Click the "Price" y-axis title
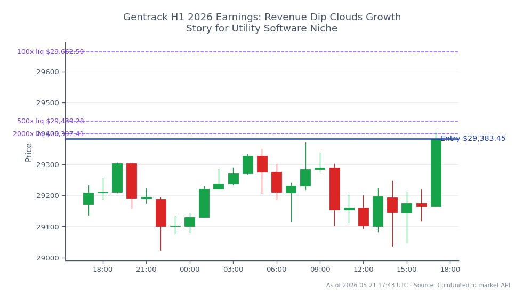The image size is (523, 301). tap(28, 153)
